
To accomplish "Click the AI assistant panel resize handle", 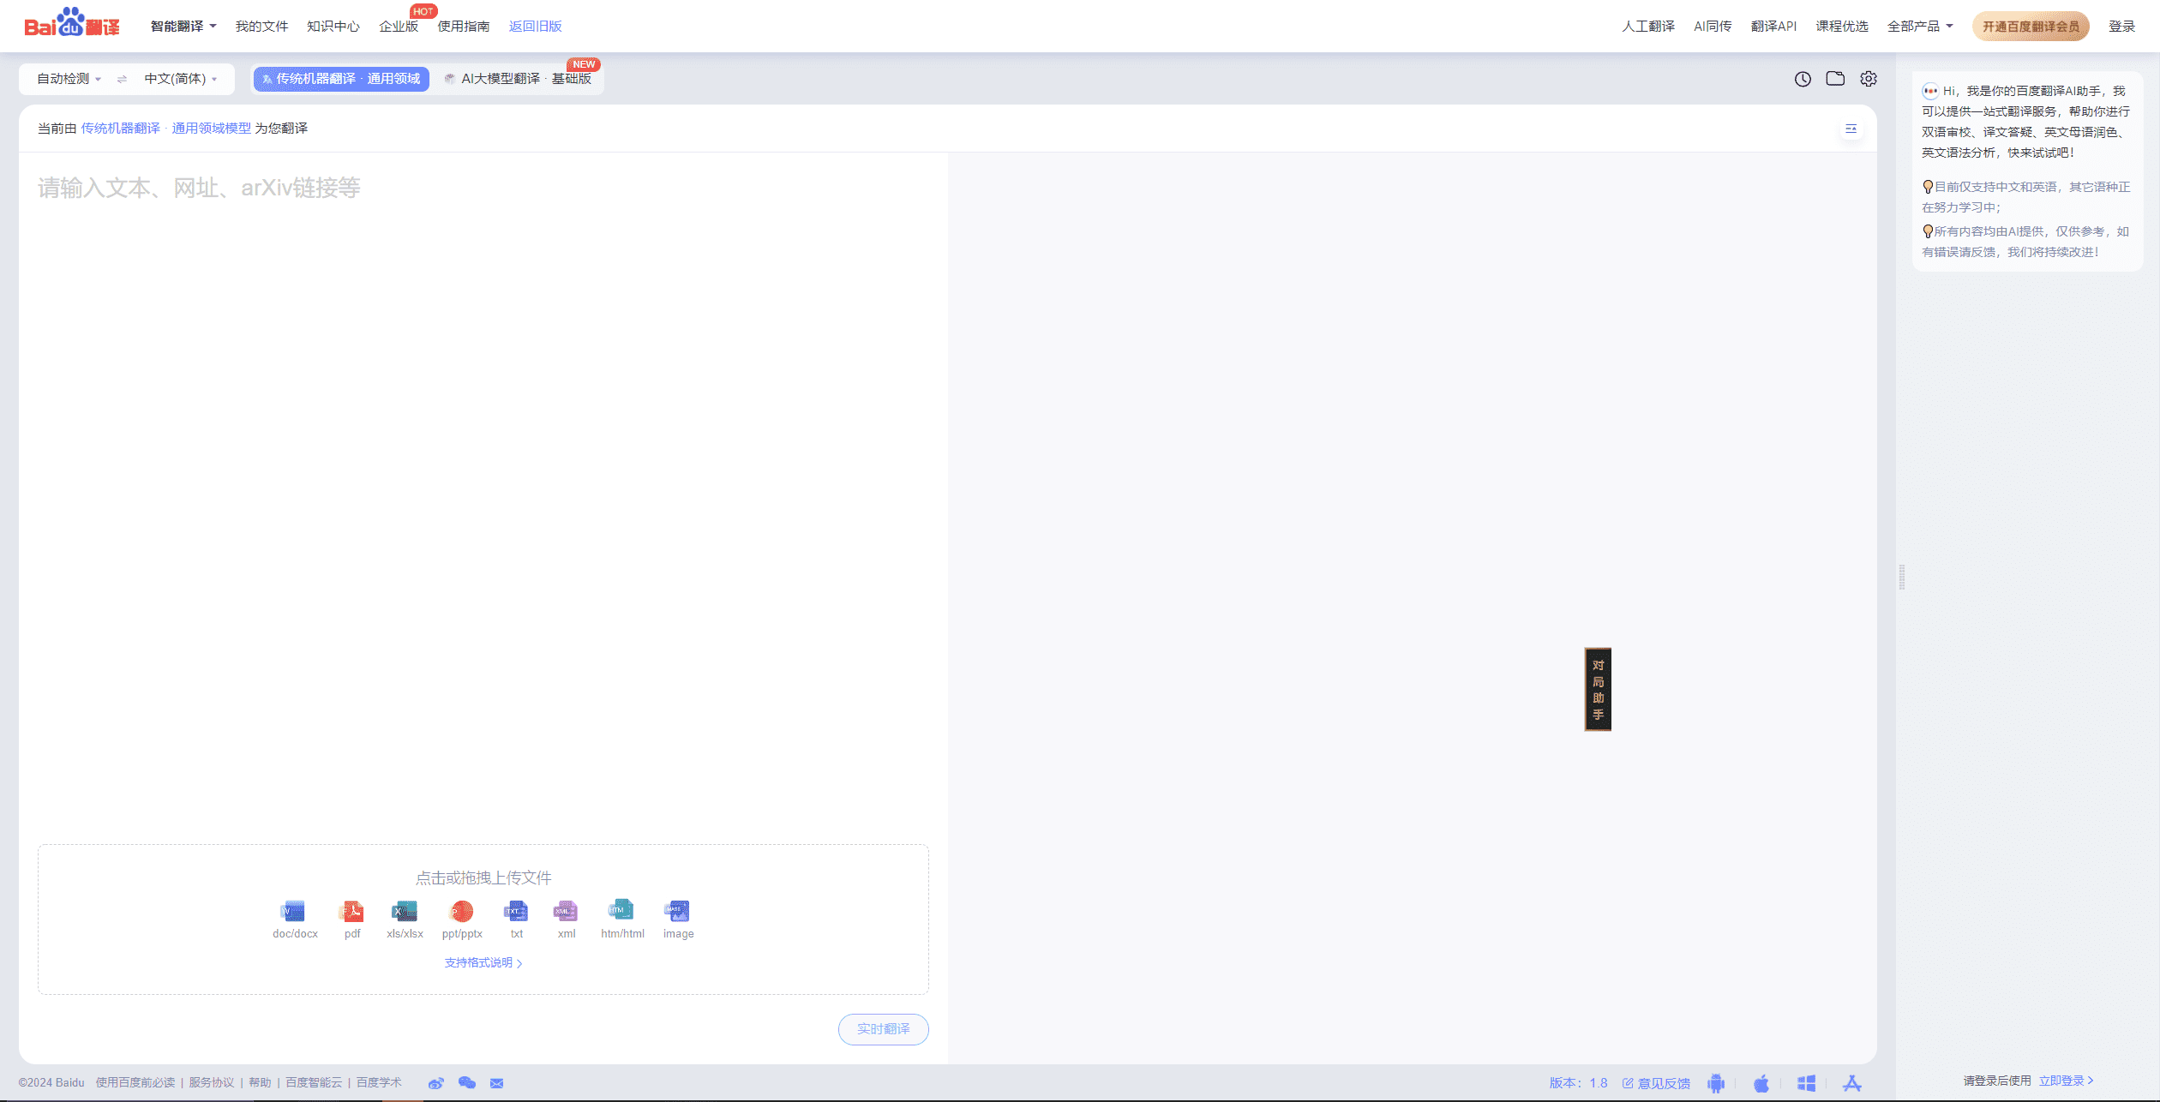I will click(1902, 577).
